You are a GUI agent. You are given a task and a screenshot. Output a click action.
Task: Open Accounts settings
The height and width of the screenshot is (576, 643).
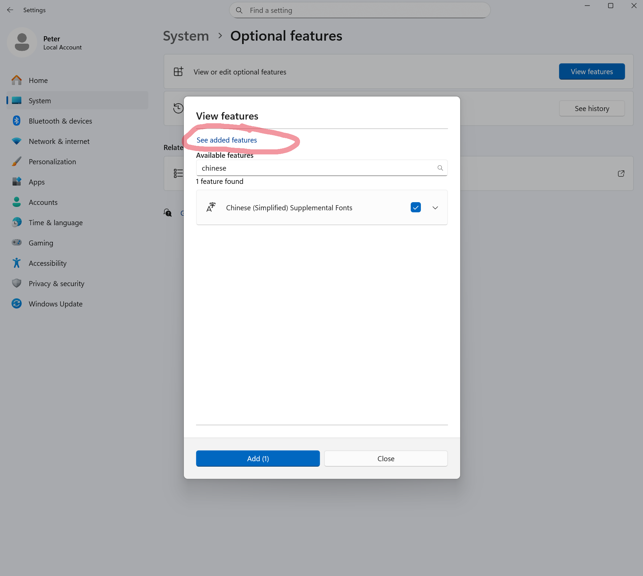(77, 202)
